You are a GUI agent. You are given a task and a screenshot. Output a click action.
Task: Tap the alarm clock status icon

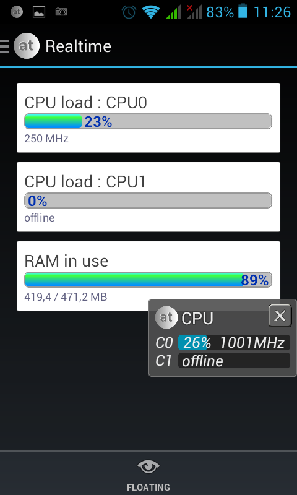(129, 12)
